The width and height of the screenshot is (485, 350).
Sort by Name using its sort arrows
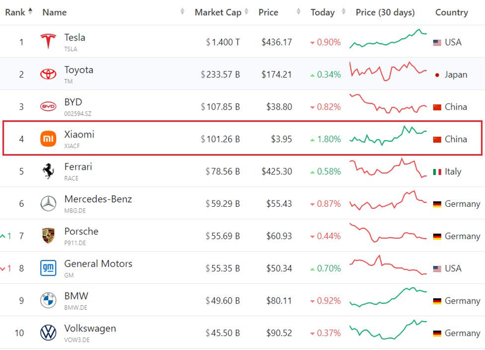click(x=183, y=11)
